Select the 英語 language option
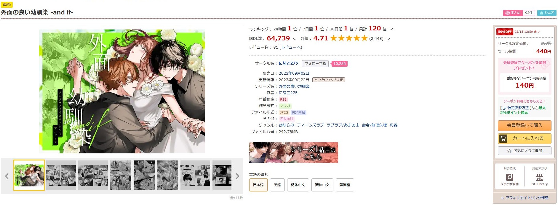Image resolution: width=558 pixels, height=205 pixels. click(277, 185)
